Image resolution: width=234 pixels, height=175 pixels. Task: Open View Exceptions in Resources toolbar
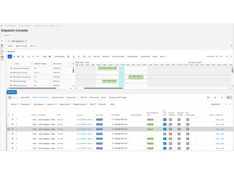pyautogui.click(x=132, y=56)
